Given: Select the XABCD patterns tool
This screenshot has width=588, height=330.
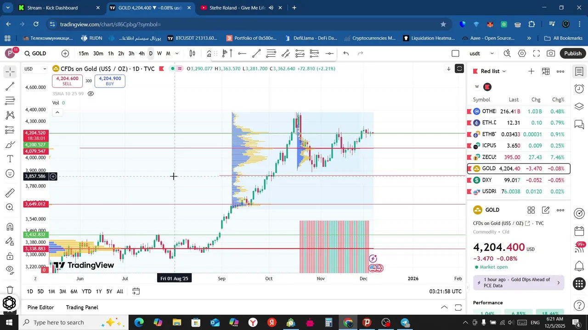Looking at the screenshot, I should (x=10, y=115).
